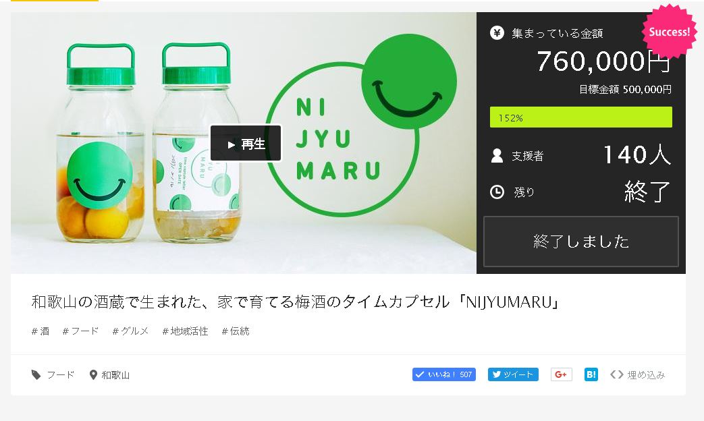Bookmark with the Hatena B! icon

[x=591, y=374]
